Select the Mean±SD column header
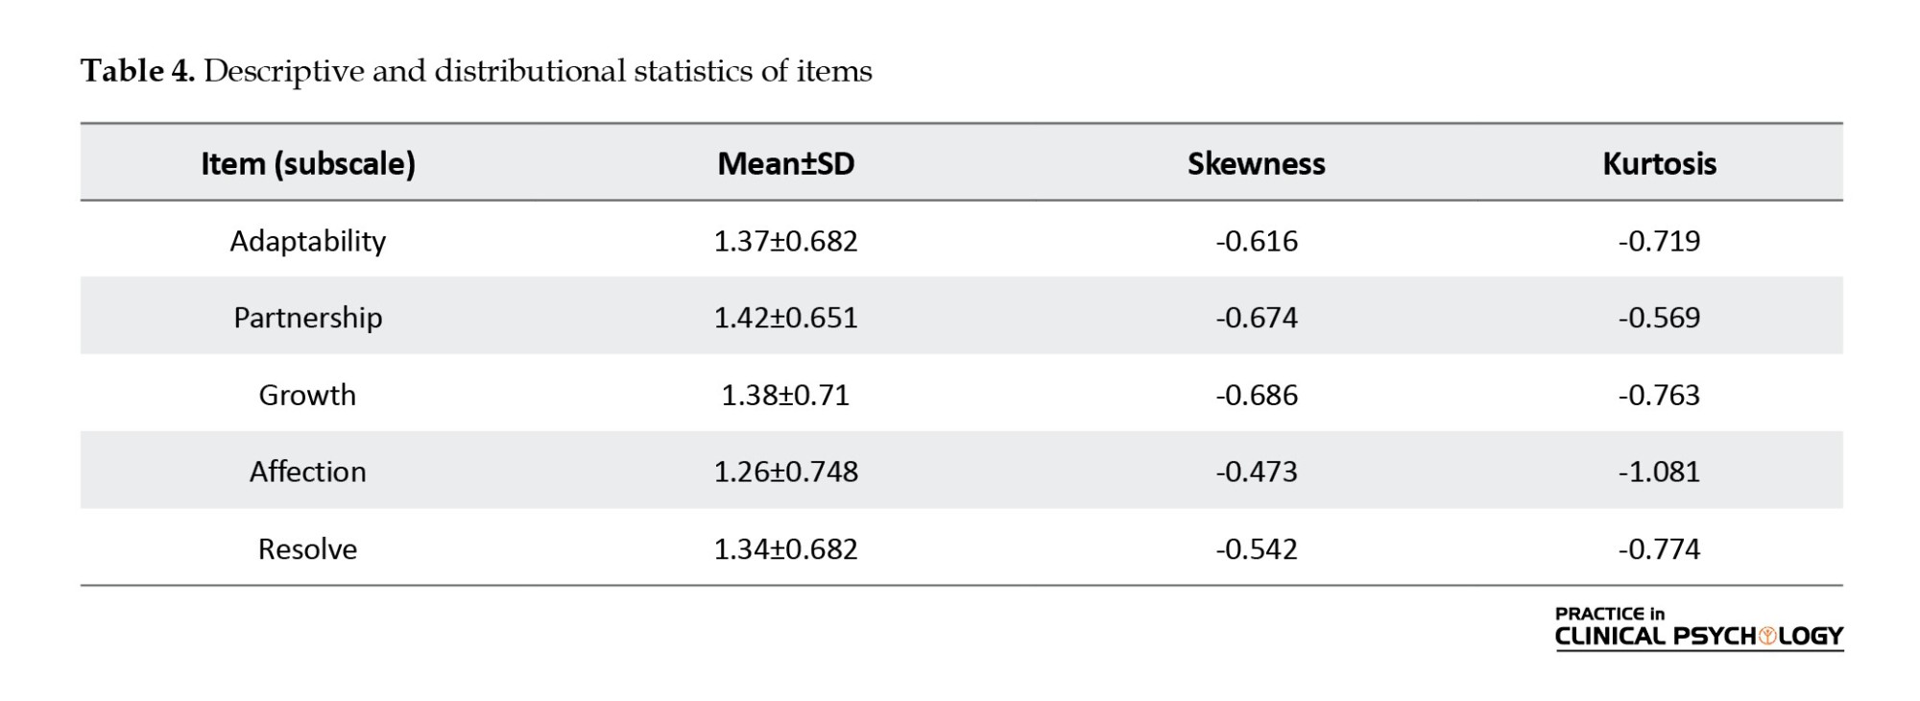1920x701 pixels. click(x=785, y=163)
